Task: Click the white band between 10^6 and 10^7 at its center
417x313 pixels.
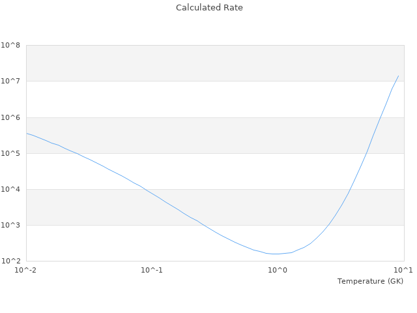Action: tap(214, 99)
